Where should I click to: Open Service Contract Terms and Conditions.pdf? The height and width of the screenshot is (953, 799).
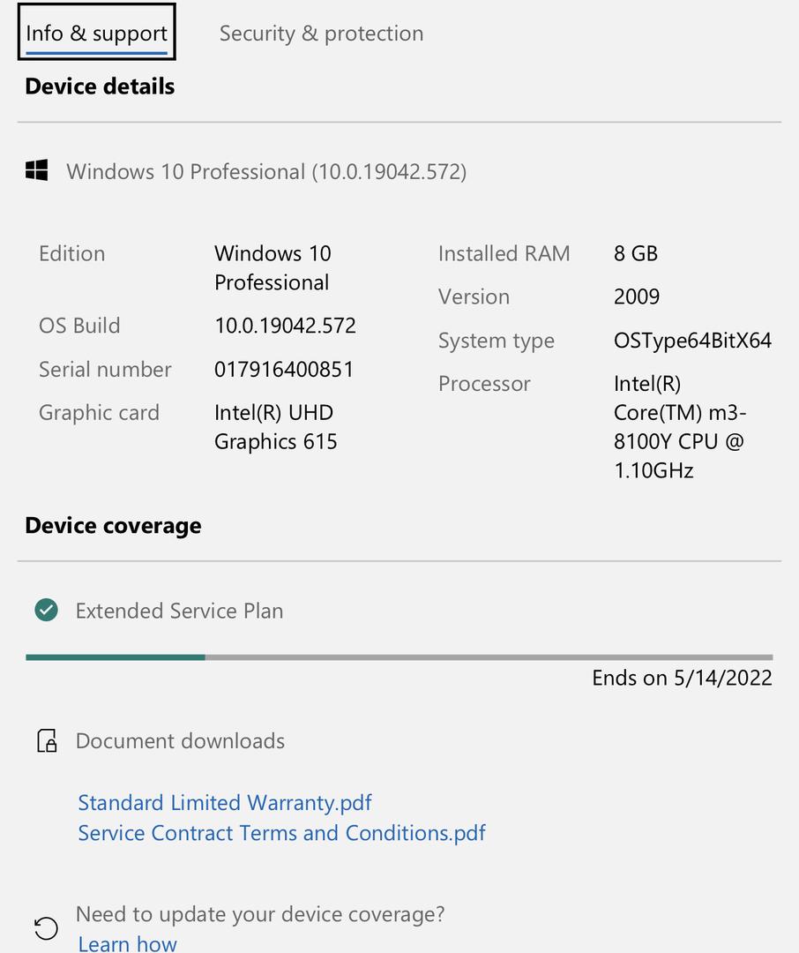pyautogui.click(x=282, y=833)
